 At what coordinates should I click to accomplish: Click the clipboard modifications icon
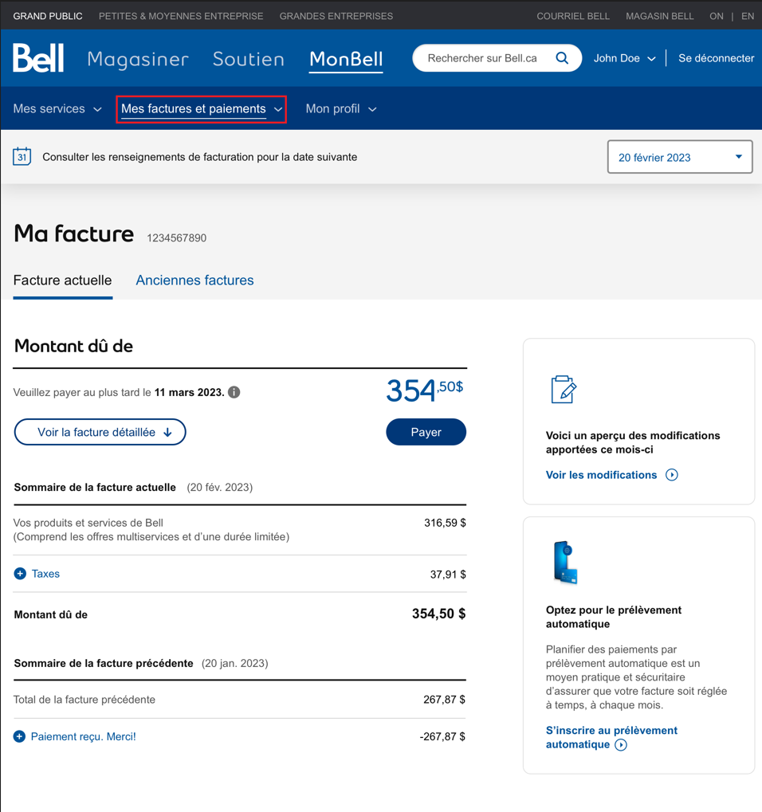pos(564,390)
